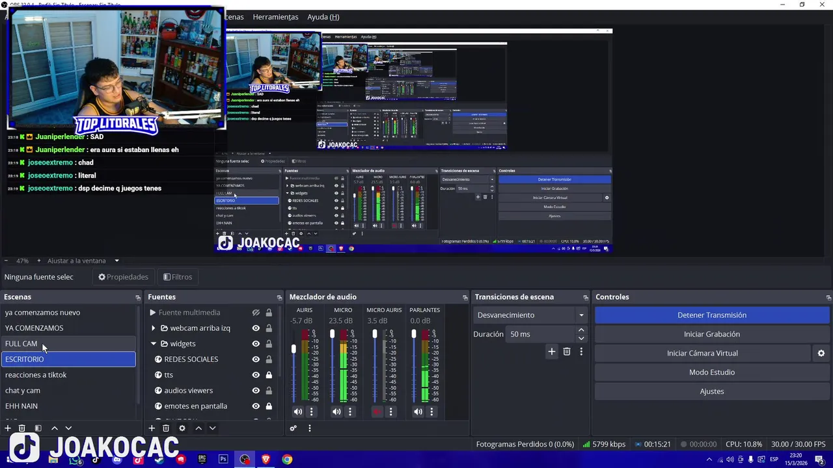The height and width of the screenshot is (468, 833).
Task: Collapse the widgets group
Action: pyautogui.click(x=154, y=344)
